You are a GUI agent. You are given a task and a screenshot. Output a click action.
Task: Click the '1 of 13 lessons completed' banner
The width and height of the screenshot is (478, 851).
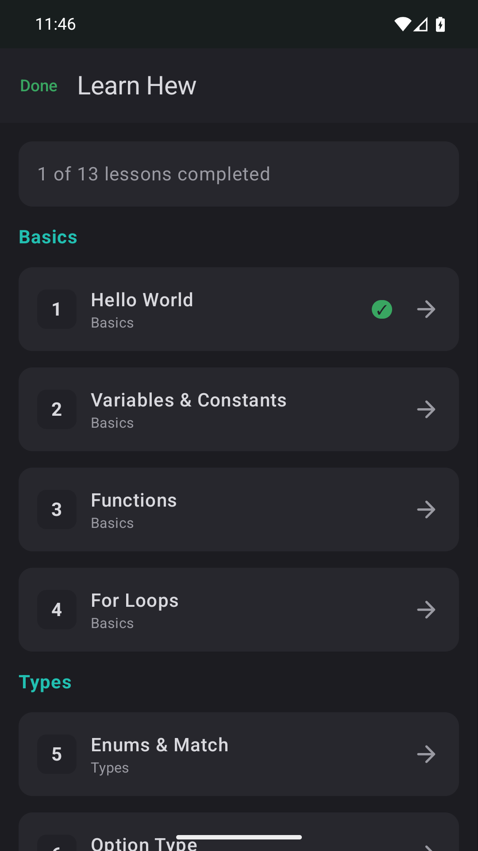(239, 174)
